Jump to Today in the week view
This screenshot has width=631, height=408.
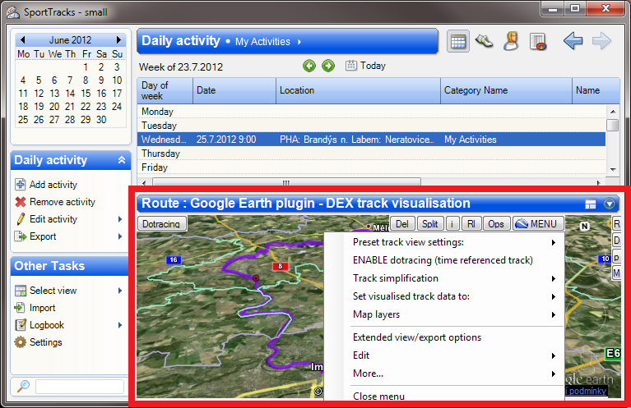click(x=365, y=66)
